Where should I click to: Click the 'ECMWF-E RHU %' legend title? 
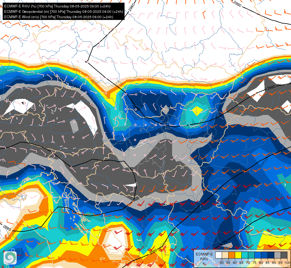tap(204, 259)
